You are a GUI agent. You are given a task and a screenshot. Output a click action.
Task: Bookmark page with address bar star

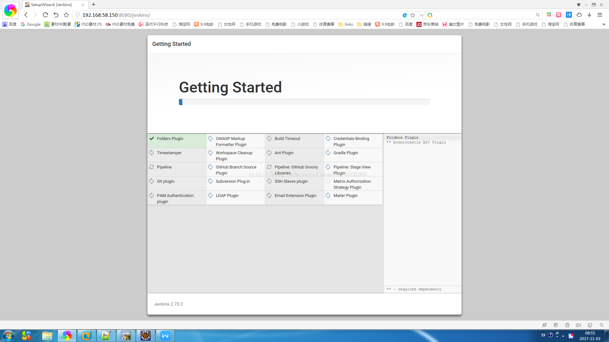(413, 15)
